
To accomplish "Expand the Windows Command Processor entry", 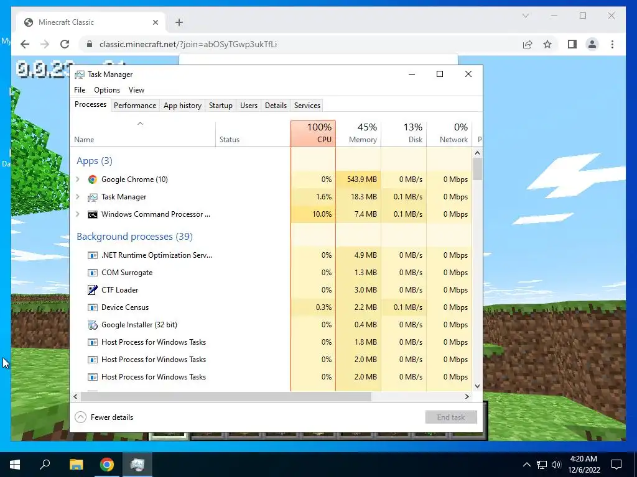I will [78, 214].
